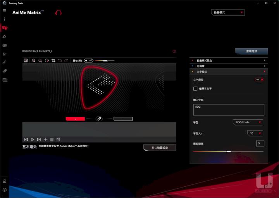Screen dimensions: 279x198
Task: Expand the animation mode settings section
Action: [x=229, y=60]
